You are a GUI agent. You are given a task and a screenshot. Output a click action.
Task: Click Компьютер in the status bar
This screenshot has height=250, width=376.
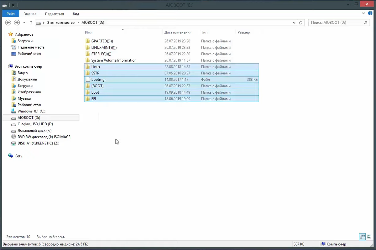[336, 244]
